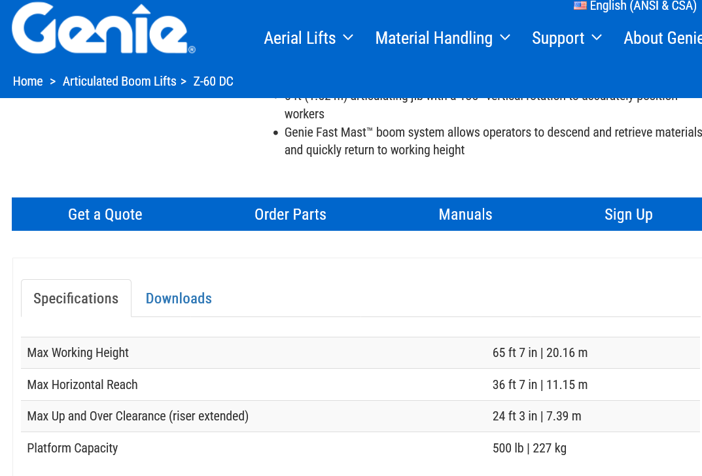
Task: Click Order Parts button
Action: point(290,214)
